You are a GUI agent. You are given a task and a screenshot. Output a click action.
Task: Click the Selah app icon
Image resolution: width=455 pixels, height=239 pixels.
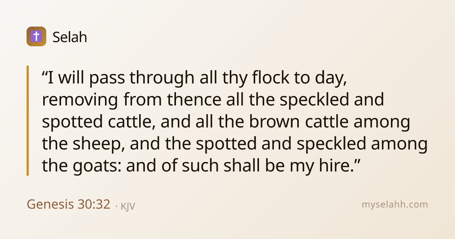(x=36, y=36)
